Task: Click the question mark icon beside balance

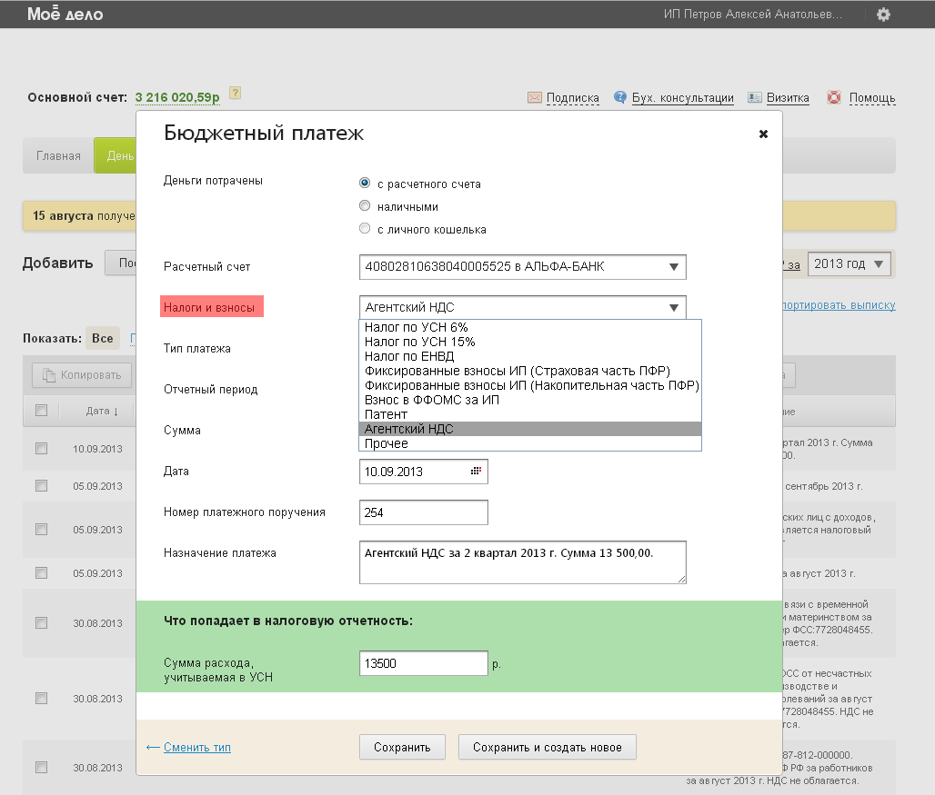Action: [x=235, y=93]
